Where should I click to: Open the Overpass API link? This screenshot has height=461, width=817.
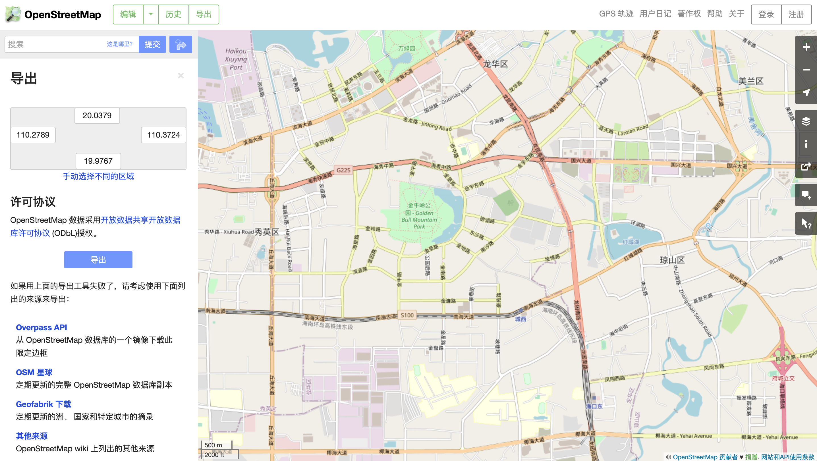click(41, 327)
